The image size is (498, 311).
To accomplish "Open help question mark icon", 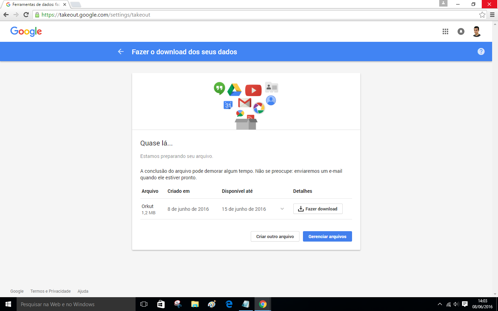I will click(481, 51).
